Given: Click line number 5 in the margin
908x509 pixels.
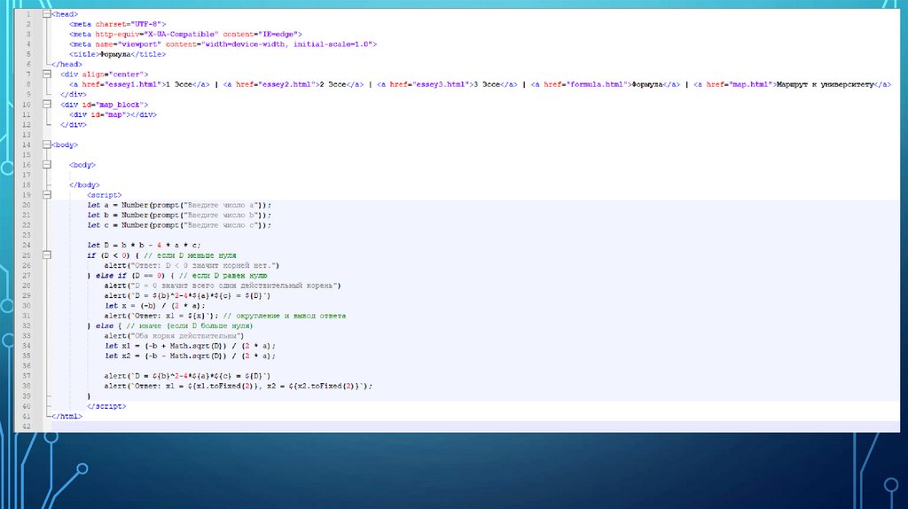Looking at the screenshot, I should pos(27,54).
